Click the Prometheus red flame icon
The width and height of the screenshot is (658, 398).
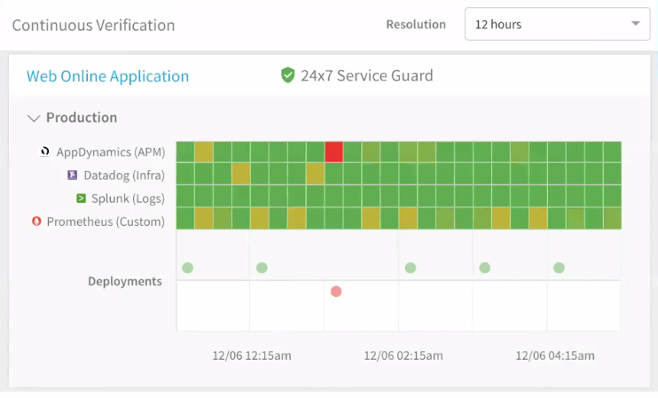click(x=36, y=221)
